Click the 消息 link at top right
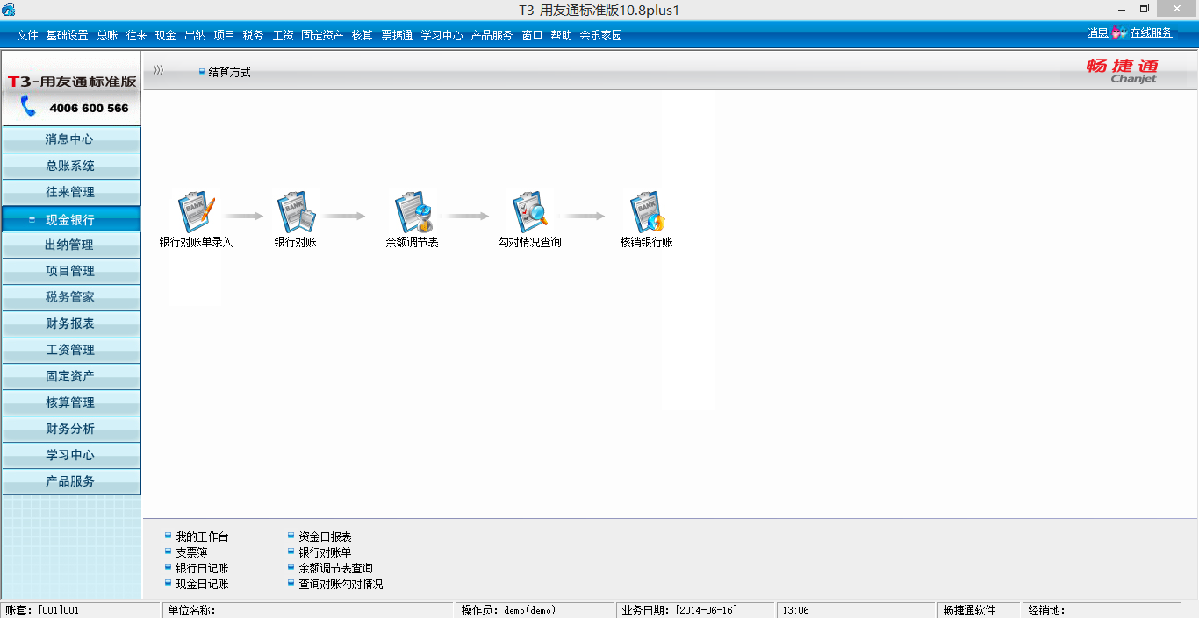Viewport: 1199px width, 618px height. click(x=1098, y=33)
